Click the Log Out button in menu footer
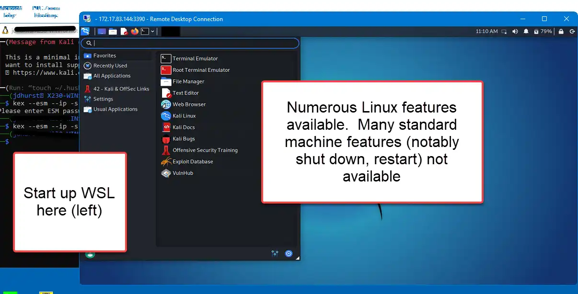Screen dimensions: 578x294 tap(289, 253)
